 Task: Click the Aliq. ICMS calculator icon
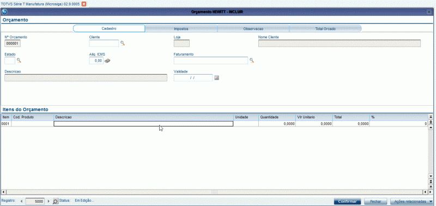point(107,60)
